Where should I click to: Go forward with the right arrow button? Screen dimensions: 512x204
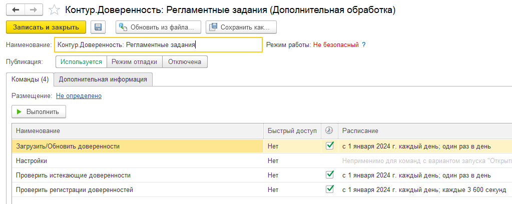click(35, 10)
